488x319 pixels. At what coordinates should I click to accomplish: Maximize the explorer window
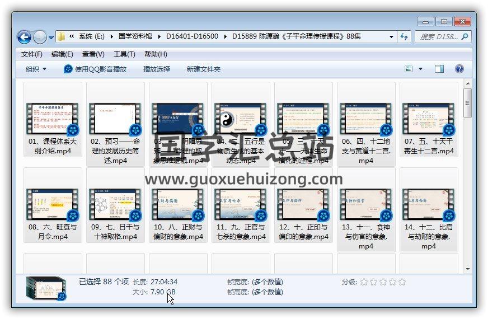coord(444,22)
